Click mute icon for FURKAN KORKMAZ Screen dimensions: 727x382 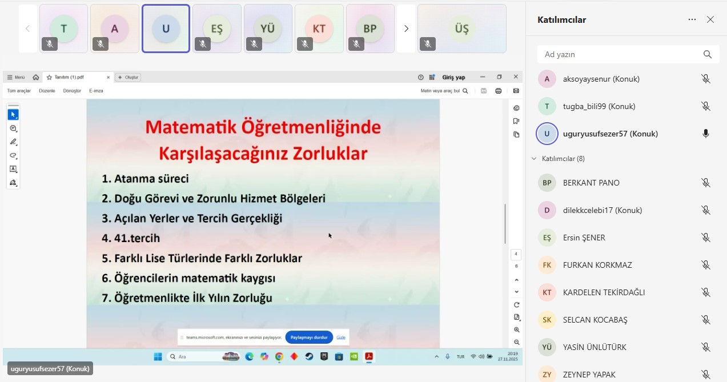[706, 265]
